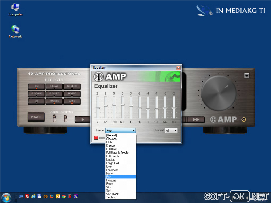Open the Computer desktop icon
The image size is (271, 203).
[15, 10]
